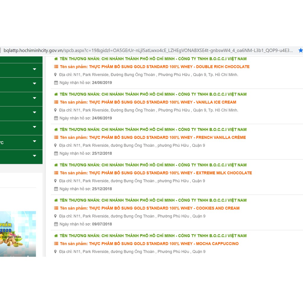Click home icon above Cookies and Cream product
The height and width of the screenshot is (303, 303).
(56, 200)
